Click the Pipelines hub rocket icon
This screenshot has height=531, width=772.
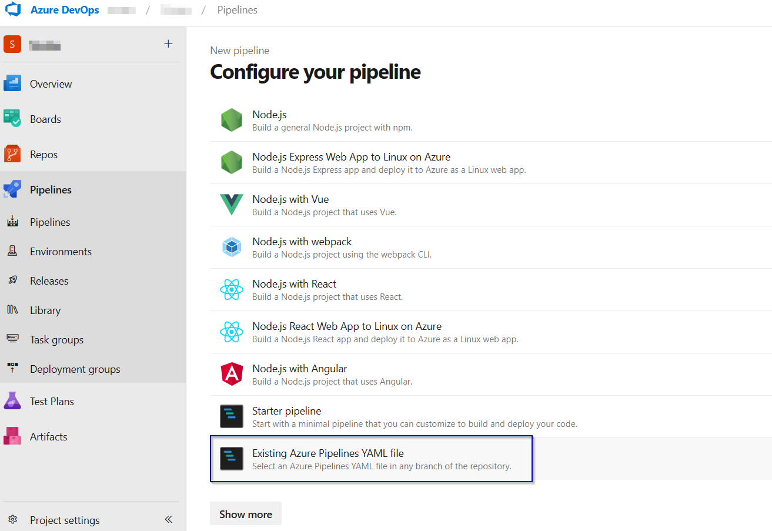click(x=12, y=189)
